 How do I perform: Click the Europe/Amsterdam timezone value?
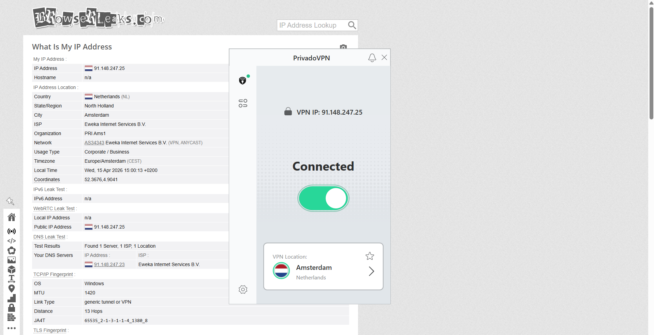click(x=113, y=161)
